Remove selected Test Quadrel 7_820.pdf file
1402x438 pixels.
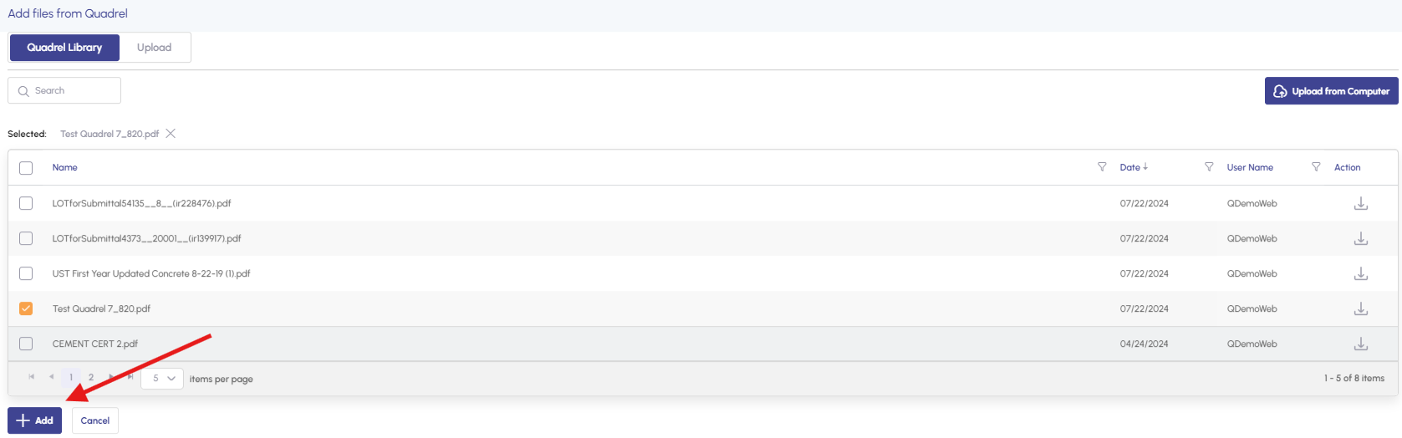[x=171, y=134]
